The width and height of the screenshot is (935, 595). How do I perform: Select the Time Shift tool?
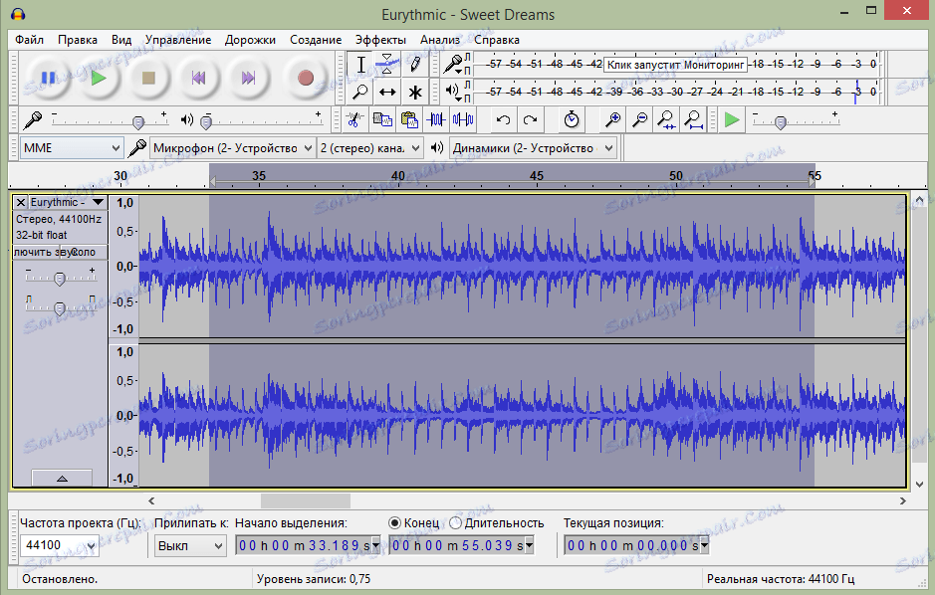click(386, 92)
